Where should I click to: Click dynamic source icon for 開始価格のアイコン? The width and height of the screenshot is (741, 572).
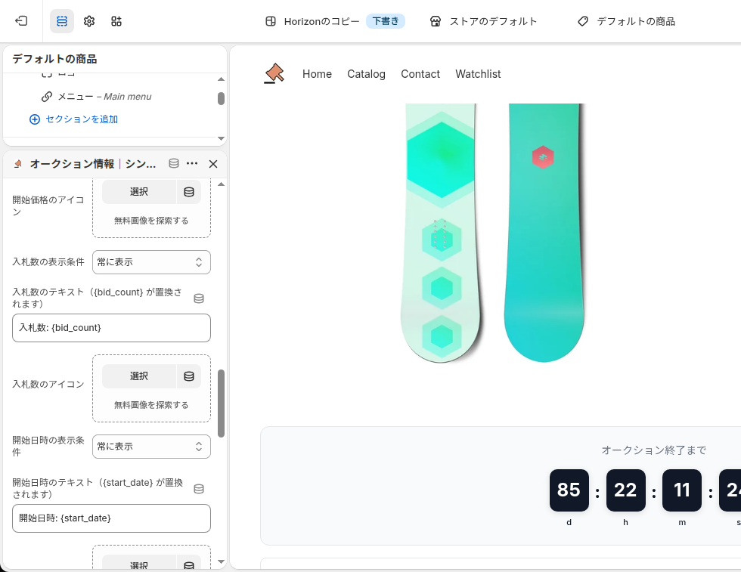(189, 192)
